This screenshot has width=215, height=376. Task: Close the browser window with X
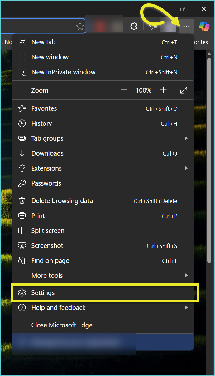coord(204,9)
